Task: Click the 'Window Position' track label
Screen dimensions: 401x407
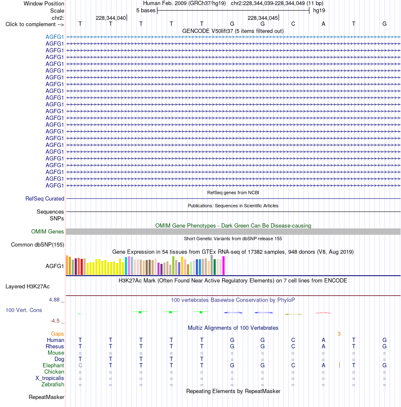Action: pyautogui.click(x=43, y=4)
